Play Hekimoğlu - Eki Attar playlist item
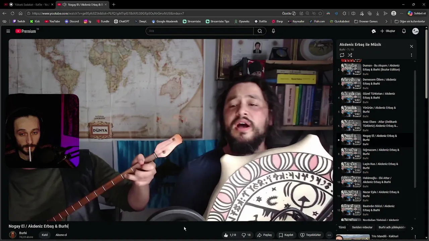The height and width of the screenshot is (241, 429). point(375,182)
